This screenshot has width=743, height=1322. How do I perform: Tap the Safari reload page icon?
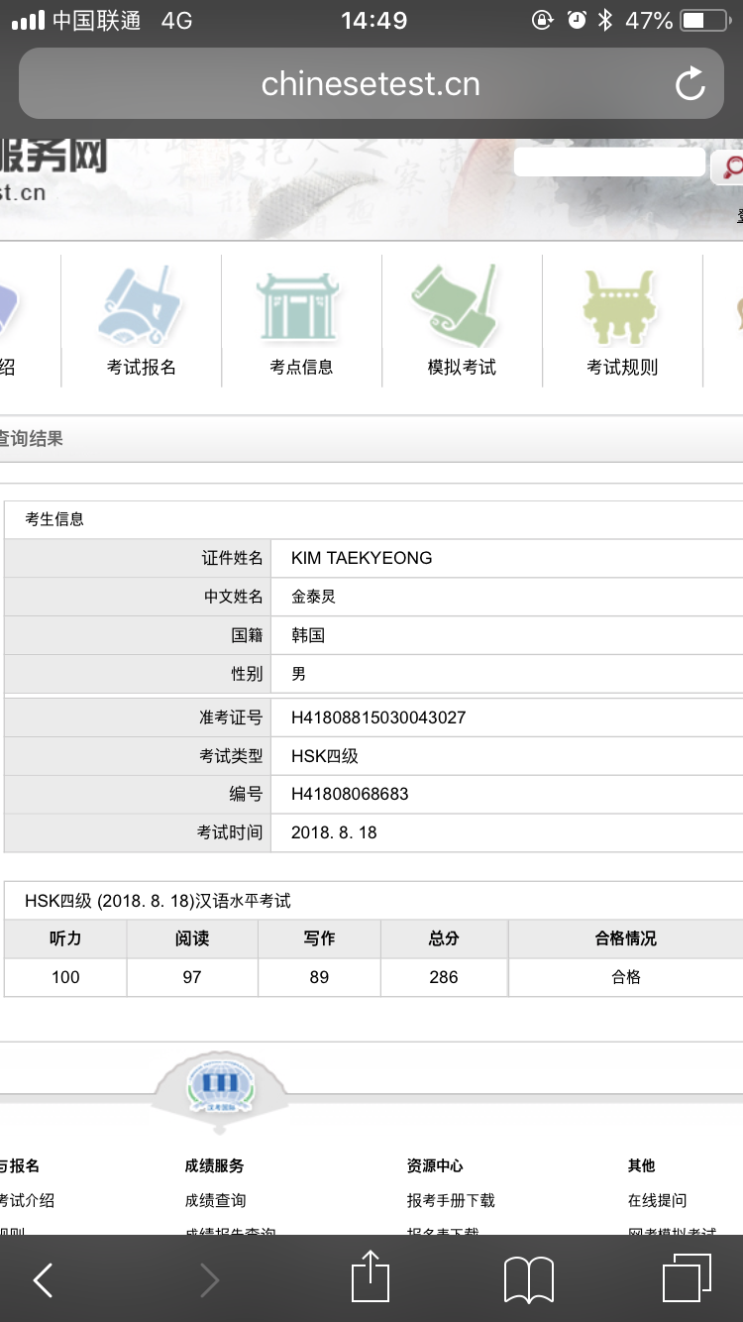point(690,84)
